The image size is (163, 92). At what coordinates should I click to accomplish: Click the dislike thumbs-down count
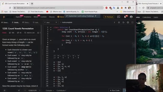(x=19, y=33)
